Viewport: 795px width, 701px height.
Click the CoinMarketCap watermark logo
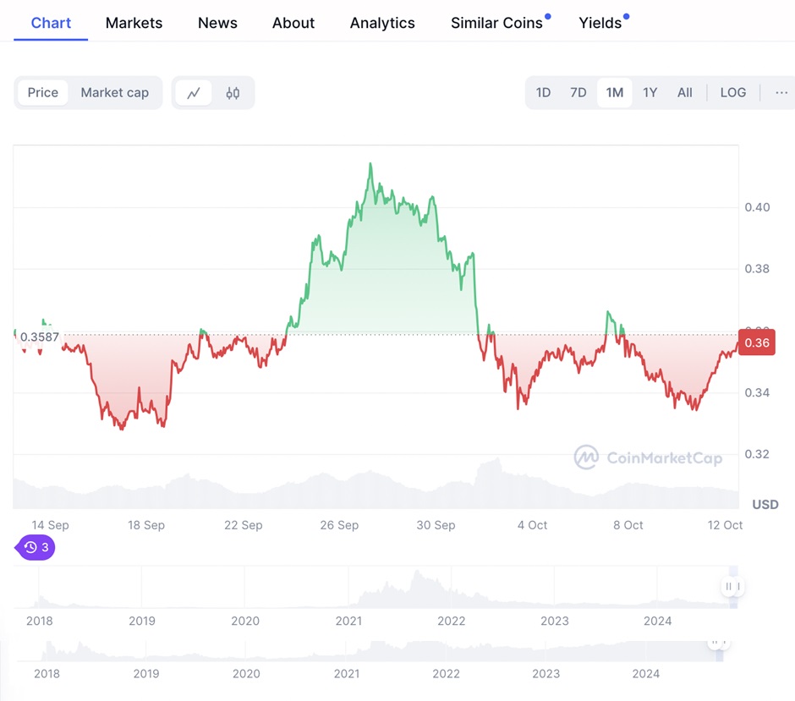[x=648, y=457]
